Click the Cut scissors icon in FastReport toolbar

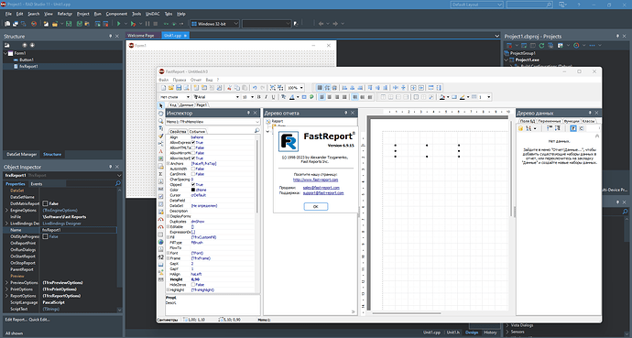[229, 87]
